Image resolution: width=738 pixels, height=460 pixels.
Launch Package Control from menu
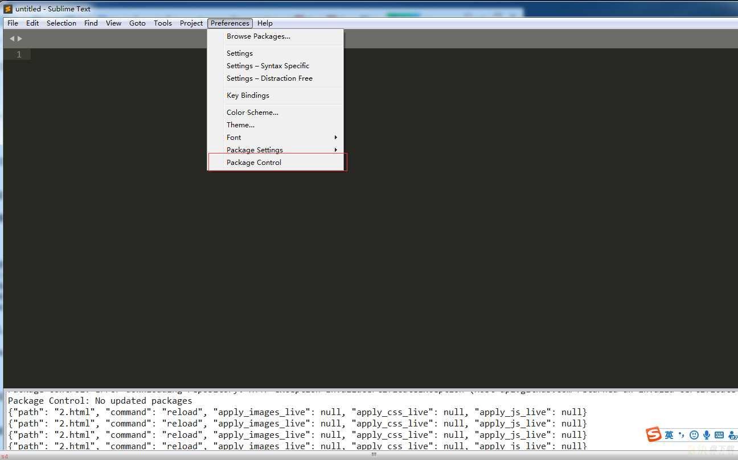(x=276, y=163)
